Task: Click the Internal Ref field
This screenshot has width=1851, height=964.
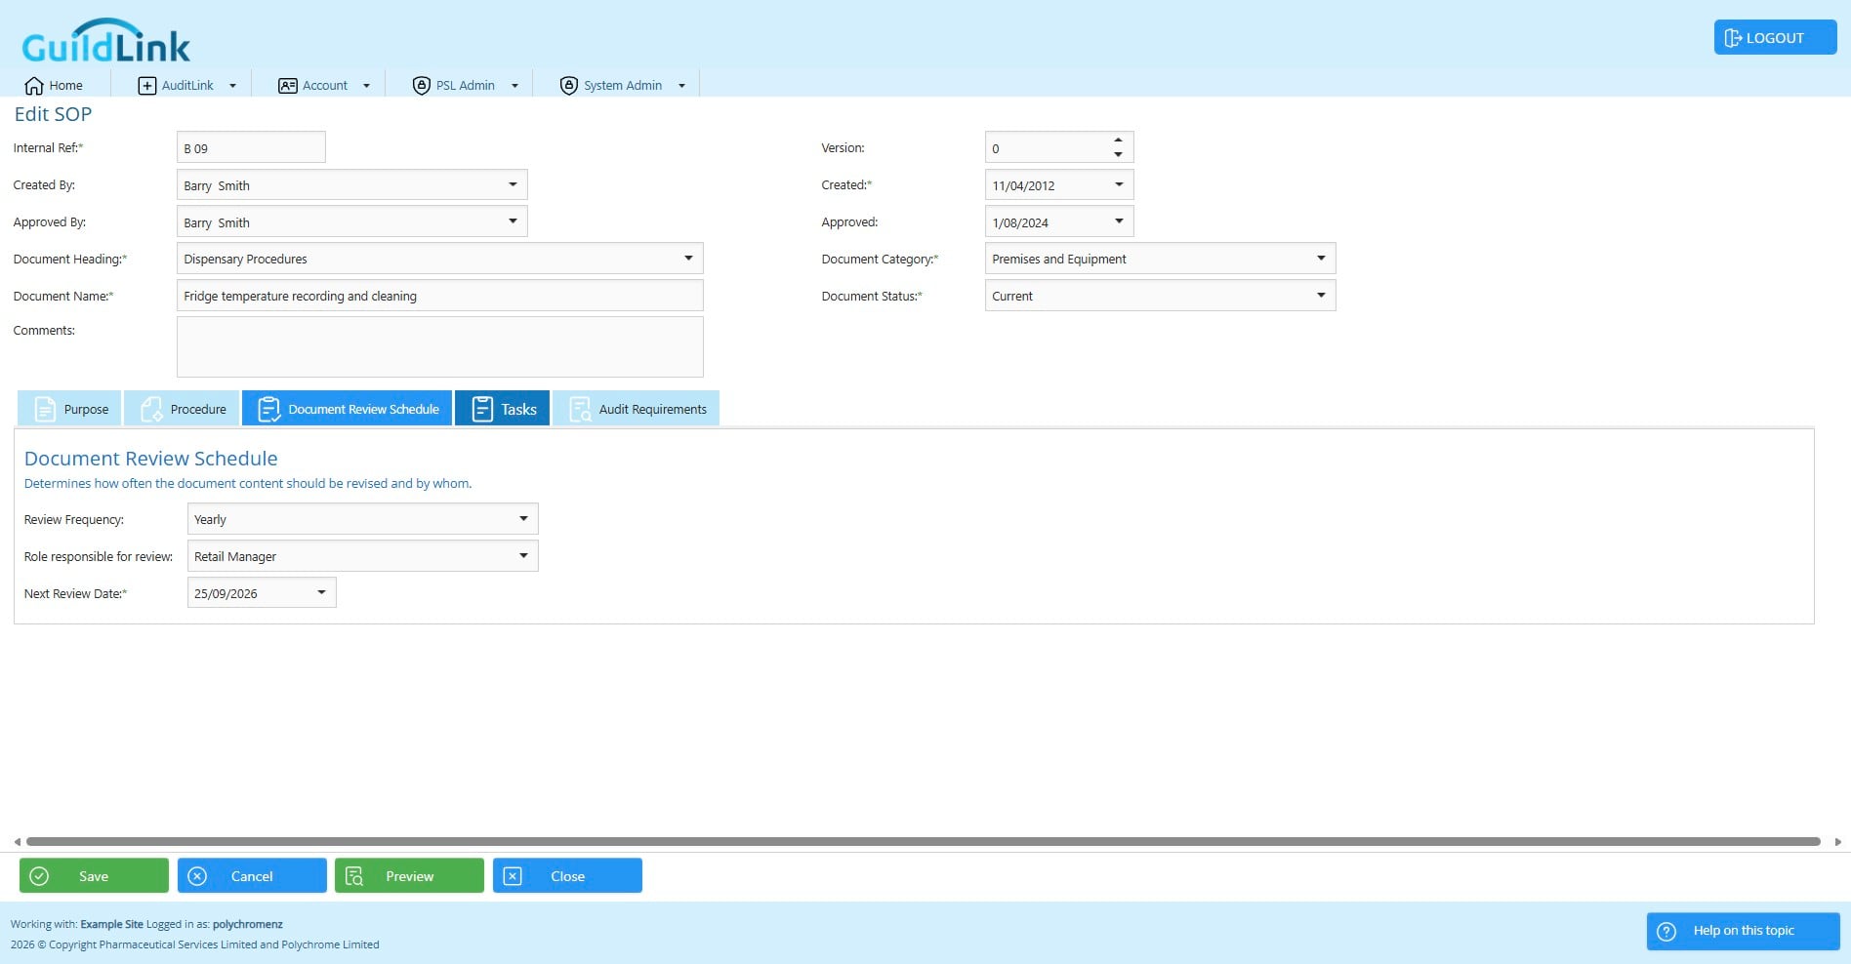Action: (251, 147)
